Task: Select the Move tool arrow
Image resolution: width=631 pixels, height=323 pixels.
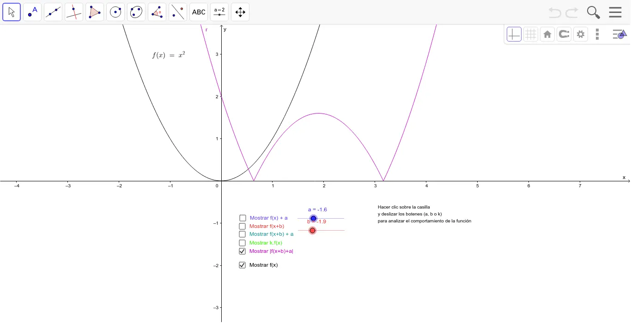Action: coord(12,12)
